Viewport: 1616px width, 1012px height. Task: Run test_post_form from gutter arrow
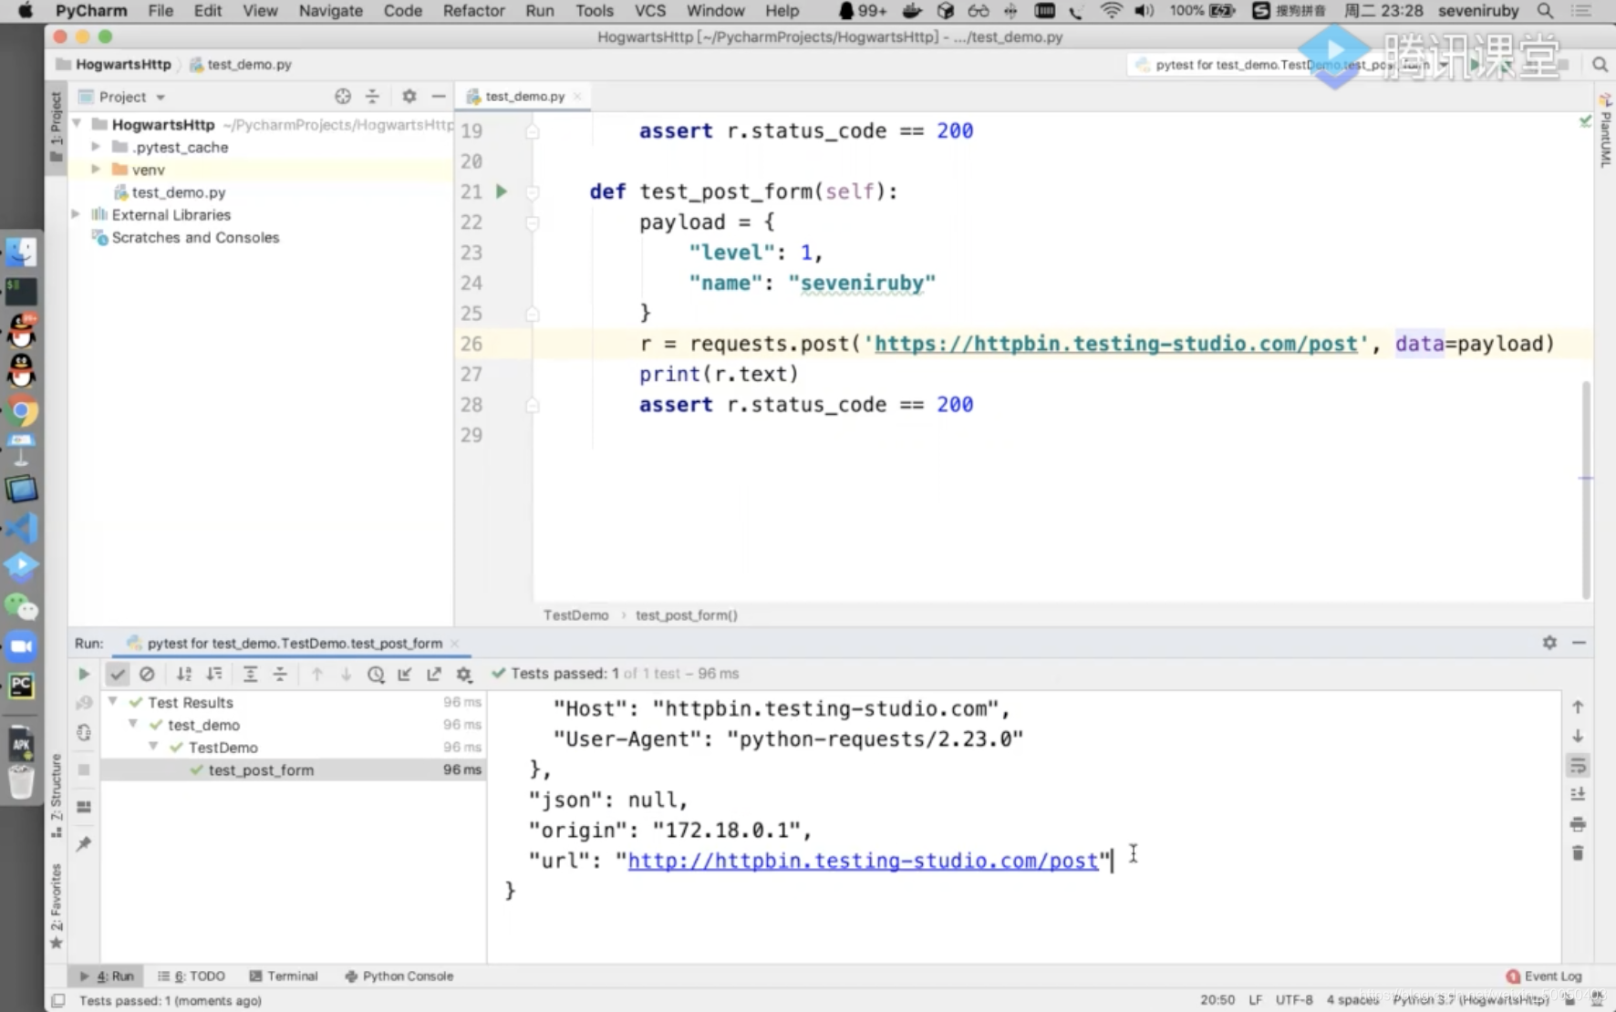click(502, 191)
